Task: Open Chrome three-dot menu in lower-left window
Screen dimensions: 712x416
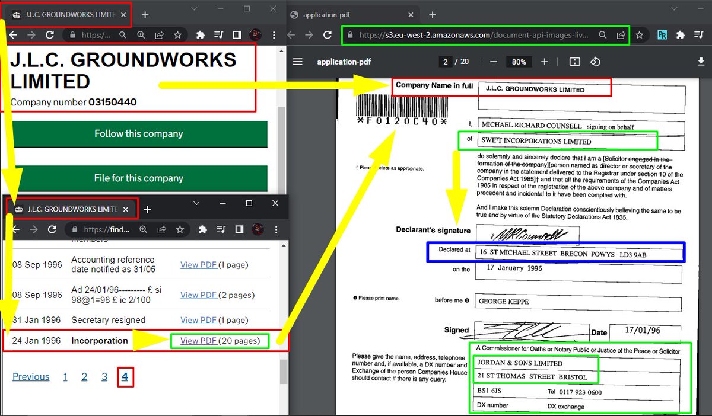Action: point(275,229)
